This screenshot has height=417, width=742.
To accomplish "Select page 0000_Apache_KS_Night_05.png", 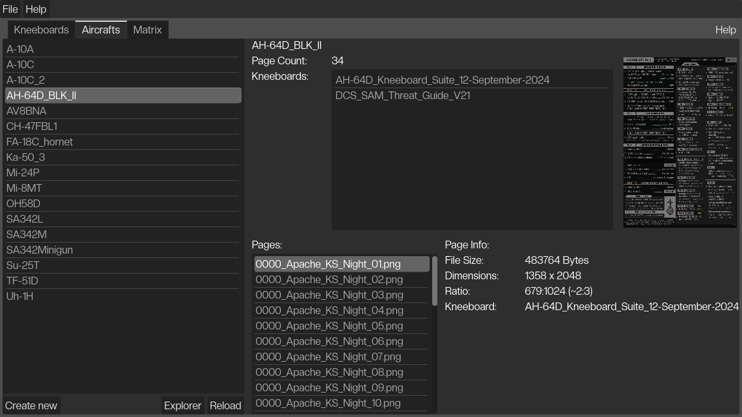I will click(329, 326).
